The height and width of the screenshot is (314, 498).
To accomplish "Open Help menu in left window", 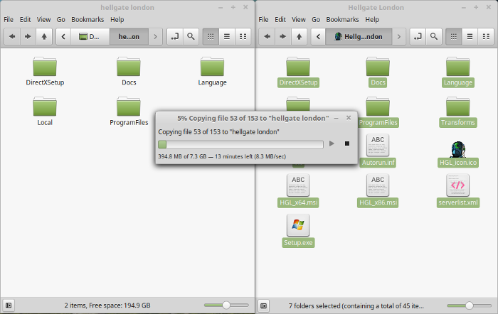I will point(117,19).
